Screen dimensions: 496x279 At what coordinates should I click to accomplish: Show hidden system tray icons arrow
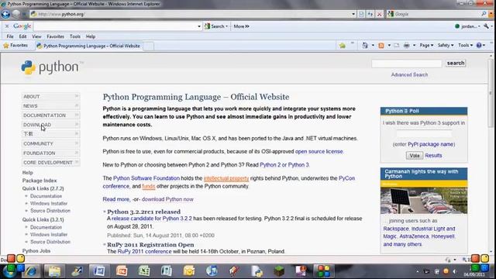click(x=417, y=271)
